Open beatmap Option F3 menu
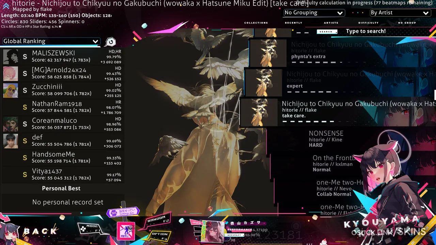This screenshot has height=245, width=436. pyautogui.click(x=159, y=235)
